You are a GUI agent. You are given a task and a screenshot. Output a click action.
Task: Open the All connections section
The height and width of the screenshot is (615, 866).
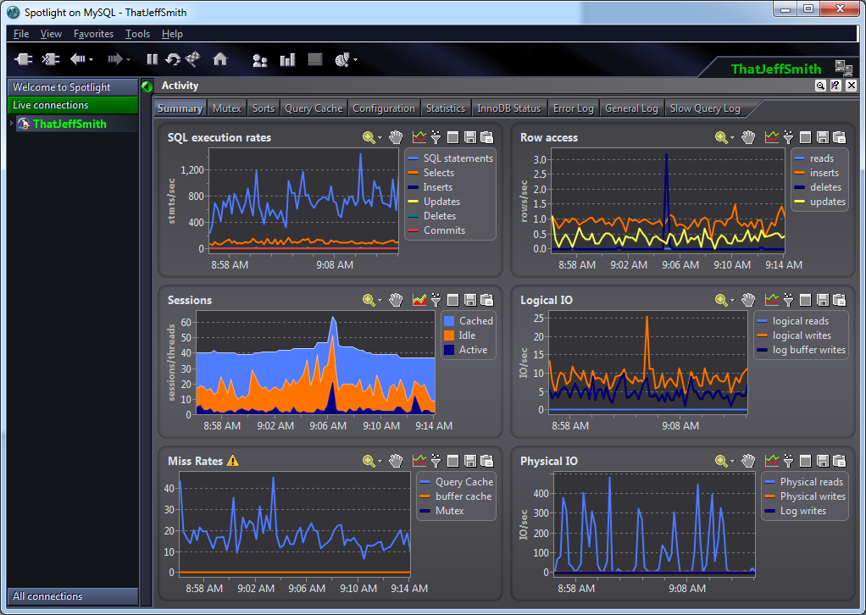coord(72,596)
